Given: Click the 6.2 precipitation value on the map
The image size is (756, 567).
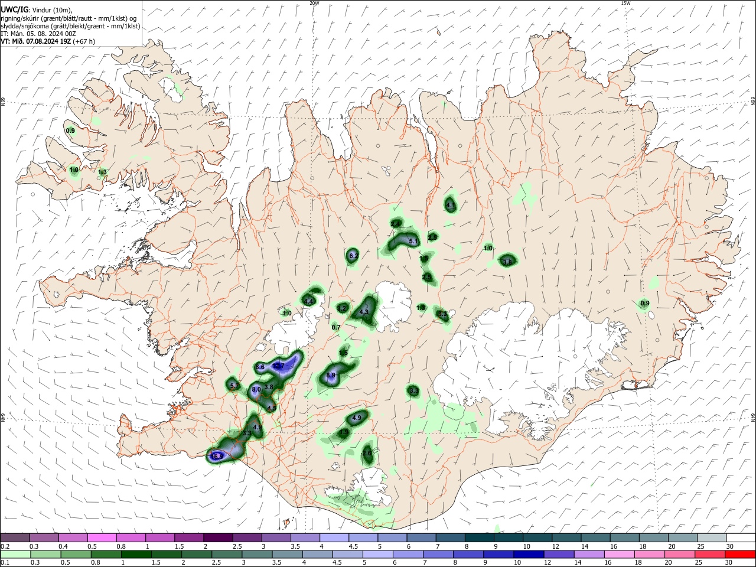Looking at the screenshot, I should pyautogui.click(x=354, y=256).
